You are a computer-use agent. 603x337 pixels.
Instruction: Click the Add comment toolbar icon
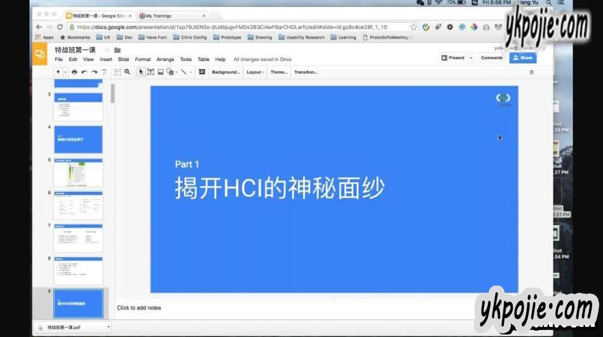tap(202, 72)
